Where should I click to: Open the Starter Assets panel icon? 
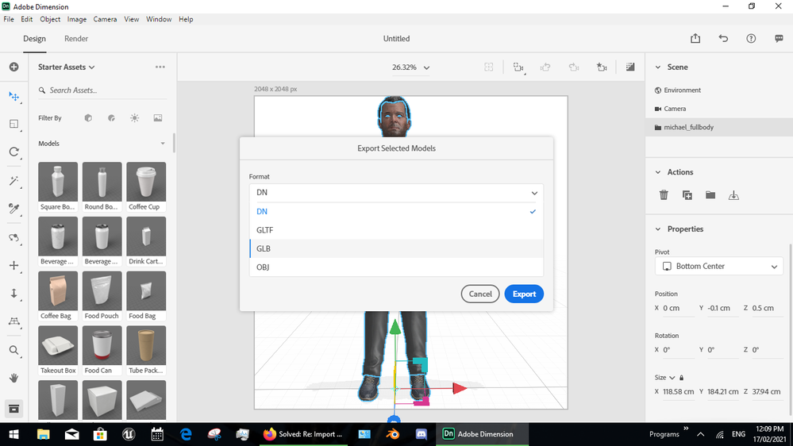[x=13, y=409]
